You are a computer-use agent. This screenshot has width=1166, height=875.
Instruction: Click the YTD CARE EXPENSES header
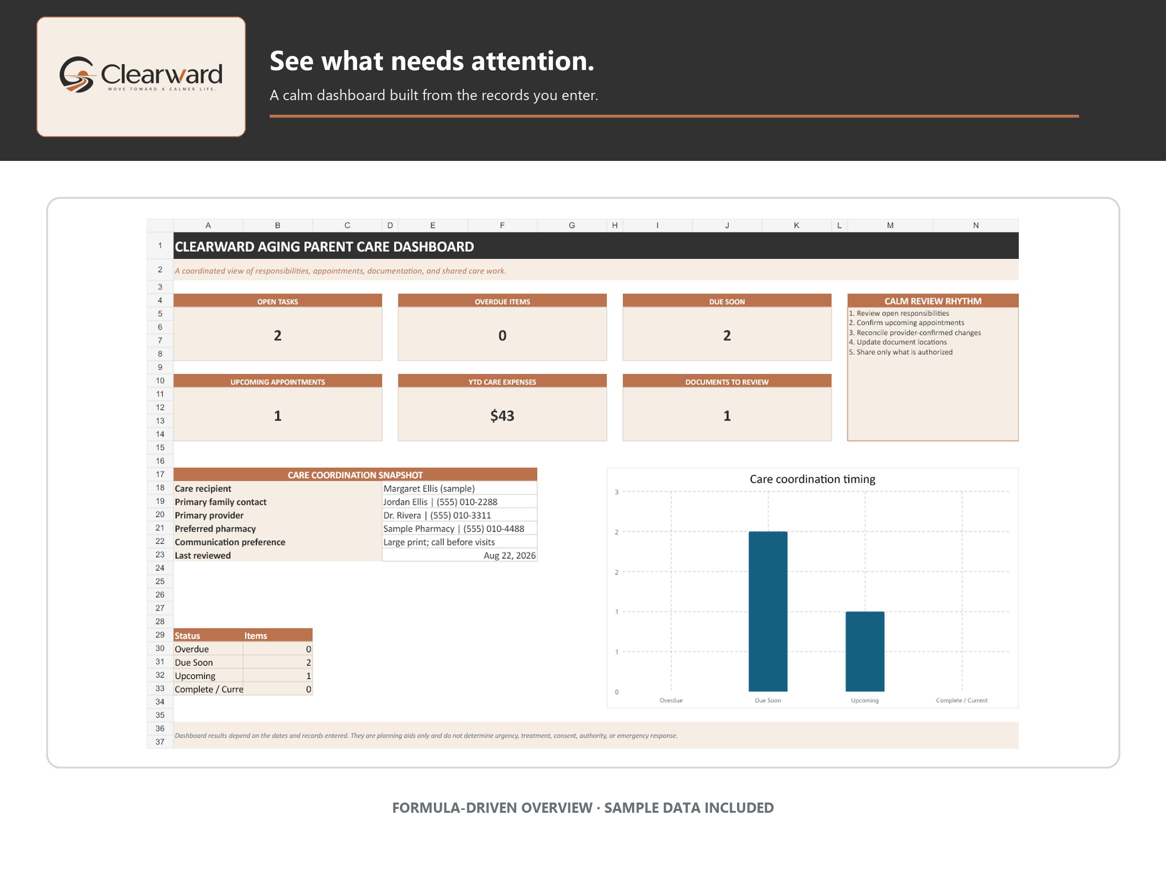tap(502, 381)
